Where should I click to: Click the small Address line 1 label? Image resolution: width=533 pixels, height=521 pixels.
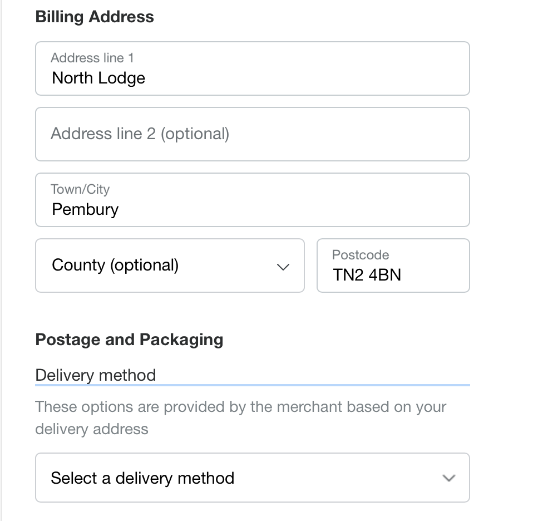[92, 58]
